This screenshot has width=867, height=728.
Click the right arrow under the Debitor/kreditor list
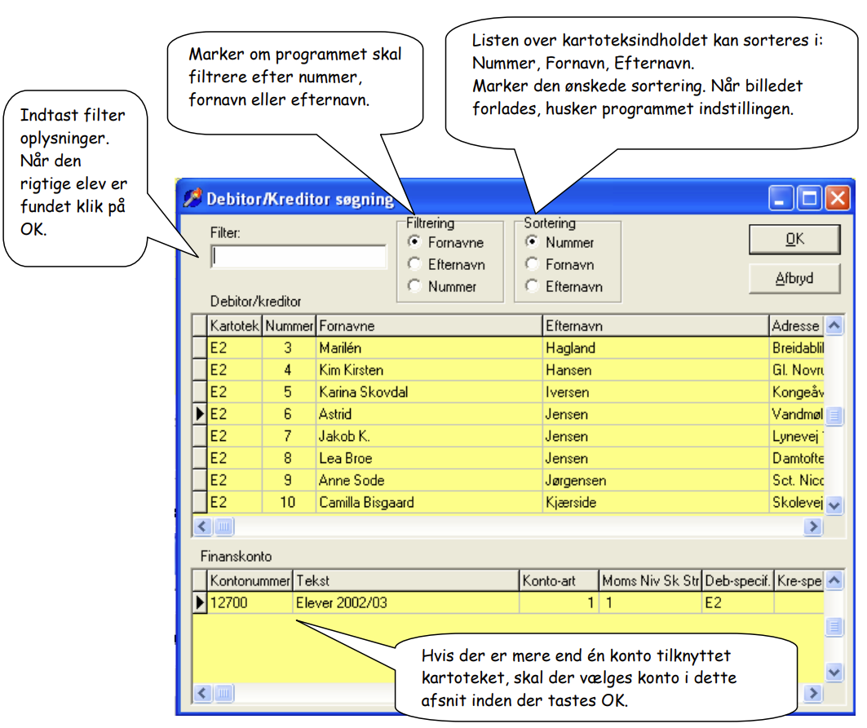click(x=813, y=527)
